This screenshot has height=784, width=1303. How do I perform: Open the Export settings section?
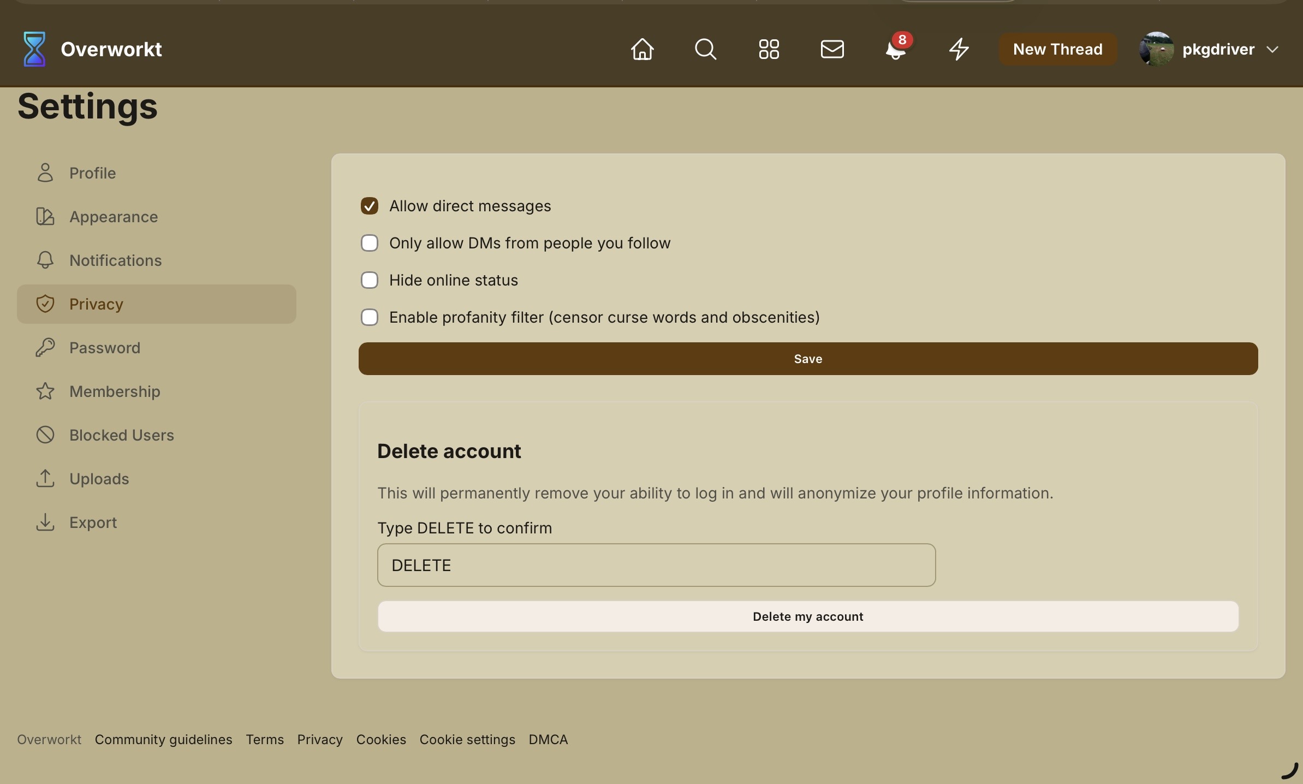93,522
